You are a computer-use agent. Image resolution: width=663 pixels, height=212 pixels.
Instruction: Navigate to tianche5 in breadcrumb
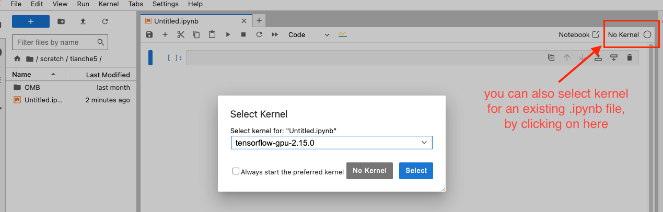pyautogui.click(x=84, y=59)
